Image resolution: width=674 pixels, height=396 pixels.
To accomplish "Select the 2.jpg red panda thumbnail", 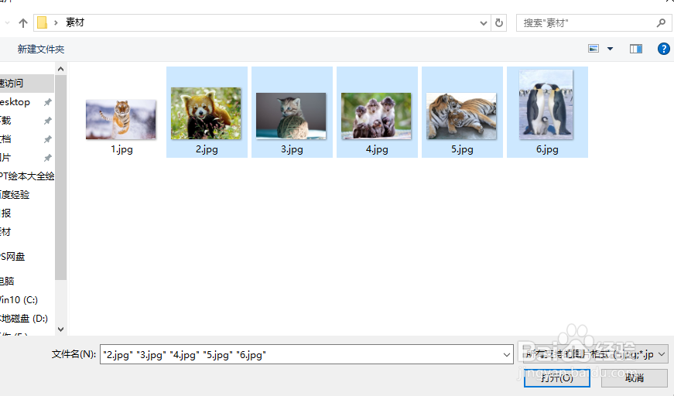I will click(207, 114).
